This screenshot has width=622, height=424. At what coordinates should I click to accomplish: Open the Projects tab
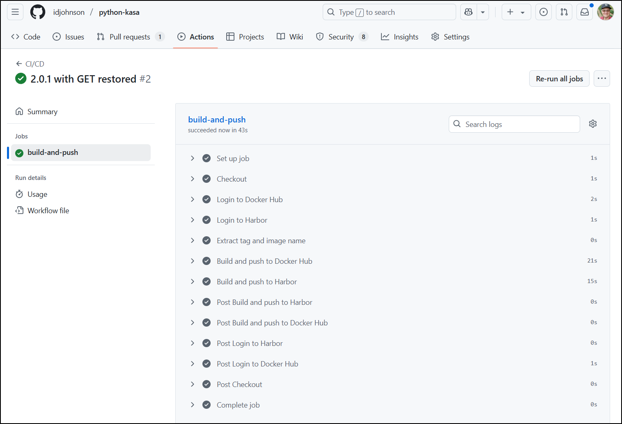(x=245, y=37)
